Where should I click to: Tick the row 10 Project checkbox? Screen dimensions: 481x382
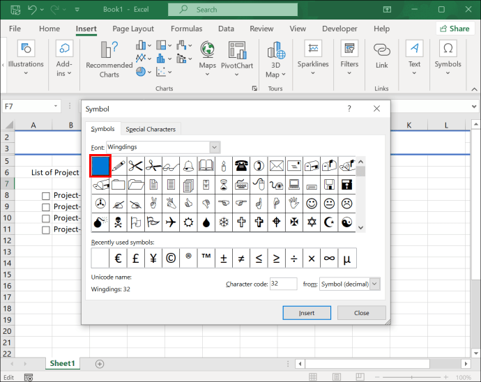click(x=46, y=218)
